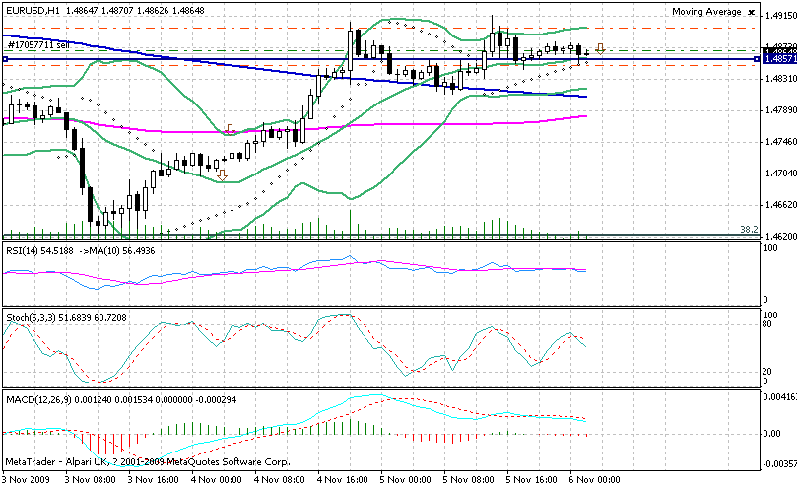Click the expert icon beside Moving Average
This screenshot has height=487, width=797.
tap(752, 12)
